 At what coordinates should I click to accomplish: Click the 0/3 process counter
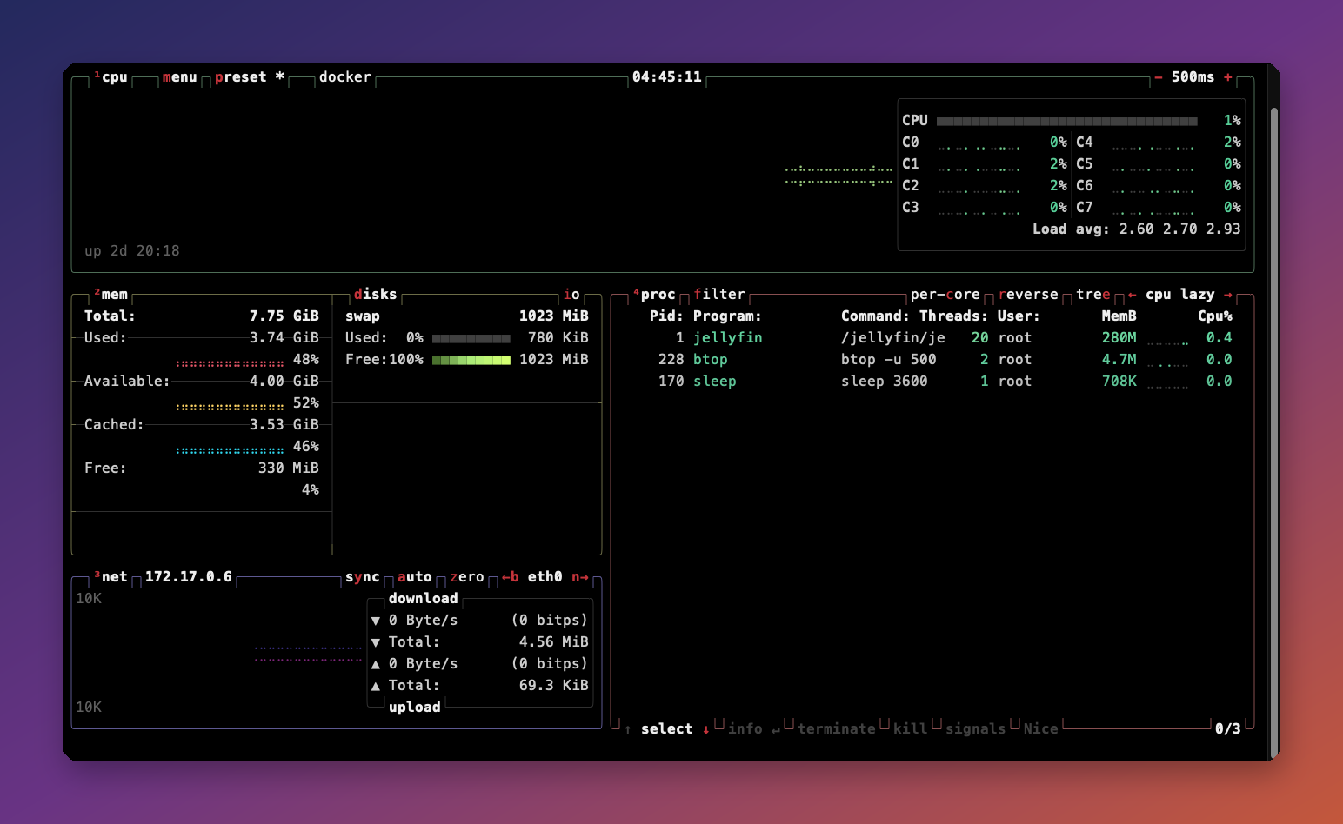click(1228, 729)
